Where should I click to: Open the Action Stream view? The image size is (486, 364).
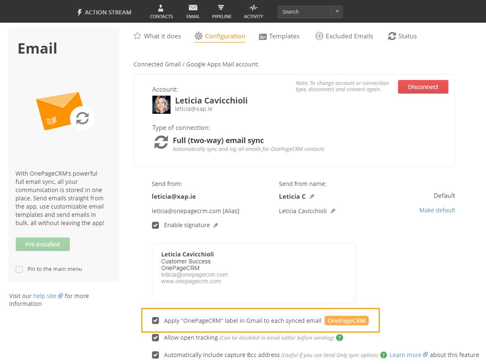tap(104, 12)
